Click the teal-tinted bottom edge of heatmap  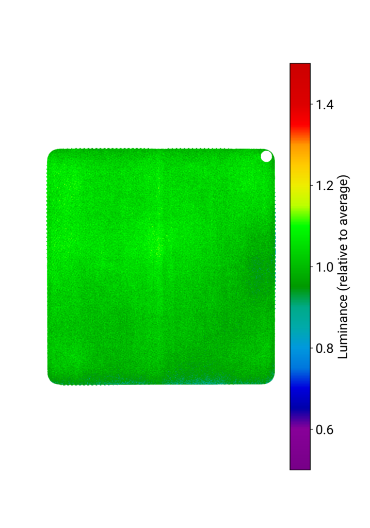click(206, 382)
